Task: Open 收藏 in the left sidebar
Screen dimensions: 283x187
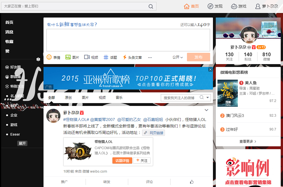Action: (x=9, y=42)
